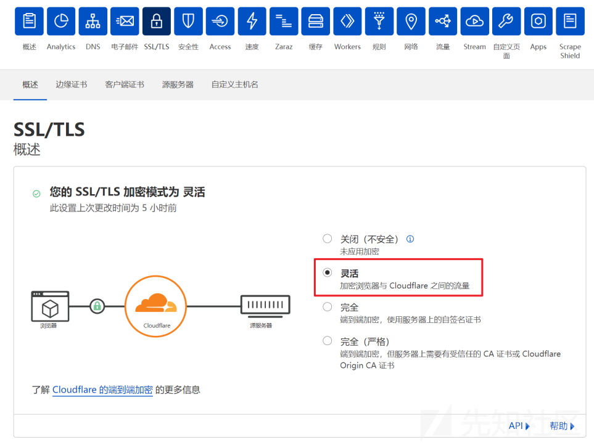Open link Cloudflare 的端到端加密
This screenshot has height=445, width=594.
click(x=102, y=390)
